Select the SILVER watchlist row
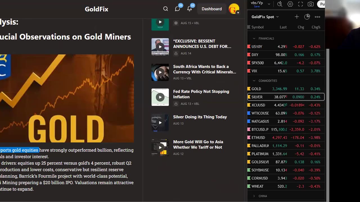 pos(286,97)
